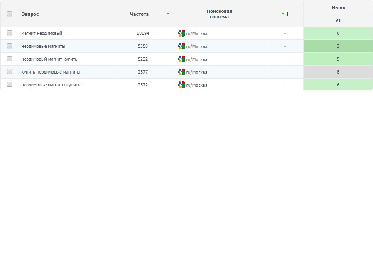This screenshot has height=263, width=373.
Task: Click frequency value 2572
Action: click(x=143, y=85)
